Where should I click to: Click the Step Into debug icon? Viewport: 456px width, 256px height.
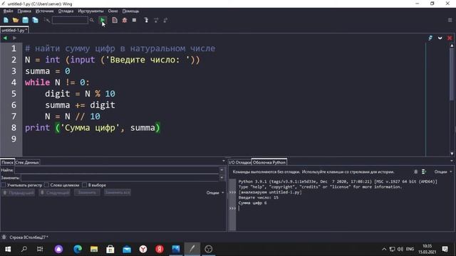[146, 20]
